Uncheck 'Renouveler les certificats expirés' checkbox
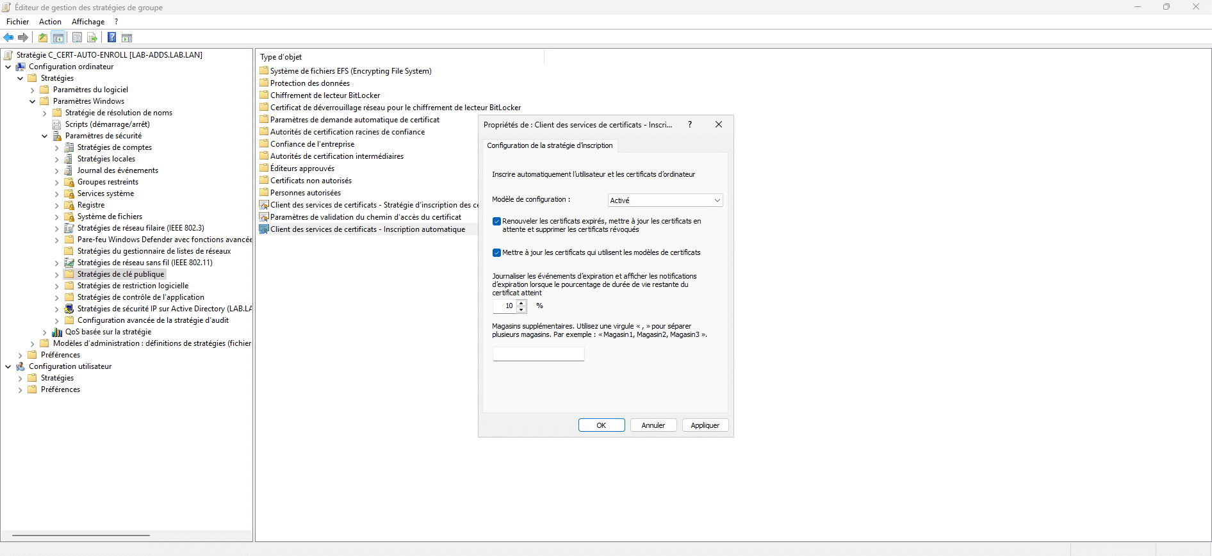The image size is (1212, 556). pos(496,222)
